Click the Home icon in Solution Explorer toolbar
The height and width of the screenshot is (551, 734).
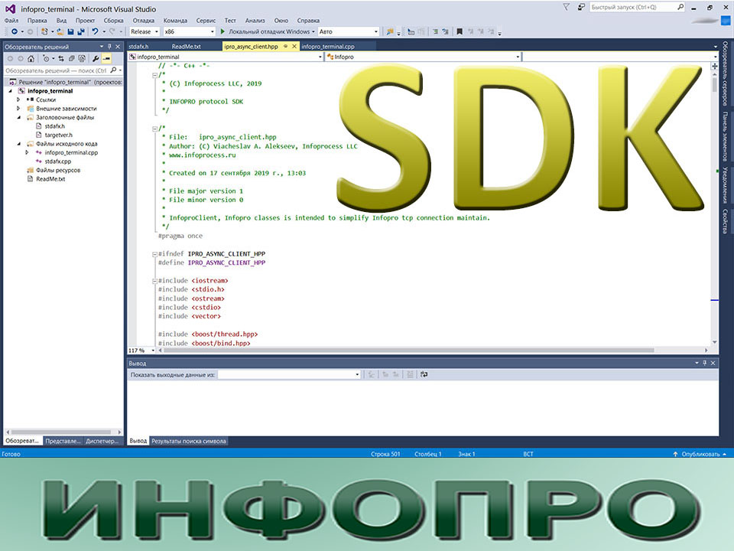pyautogui.click(x=31, y=59)
